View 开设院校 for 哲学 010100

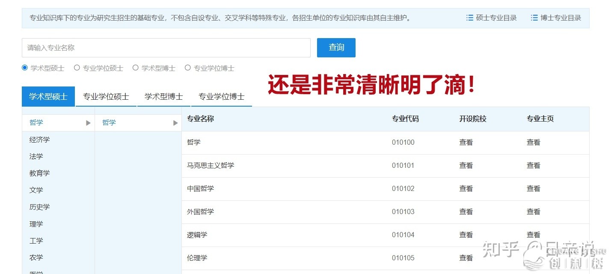coord(466,142)
